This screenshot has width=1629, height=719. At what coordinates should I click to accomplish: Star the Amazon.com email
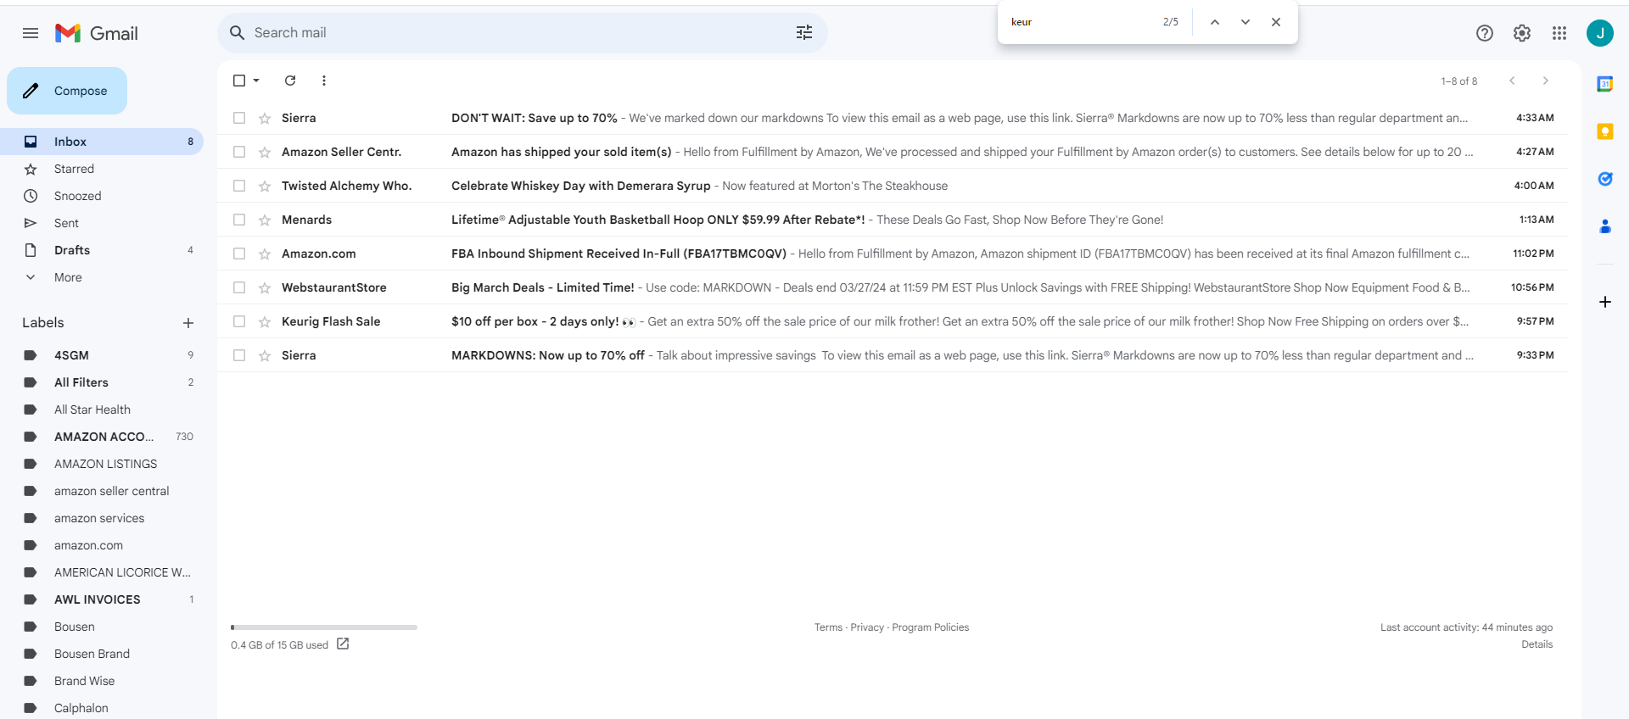tap(265, 254)
